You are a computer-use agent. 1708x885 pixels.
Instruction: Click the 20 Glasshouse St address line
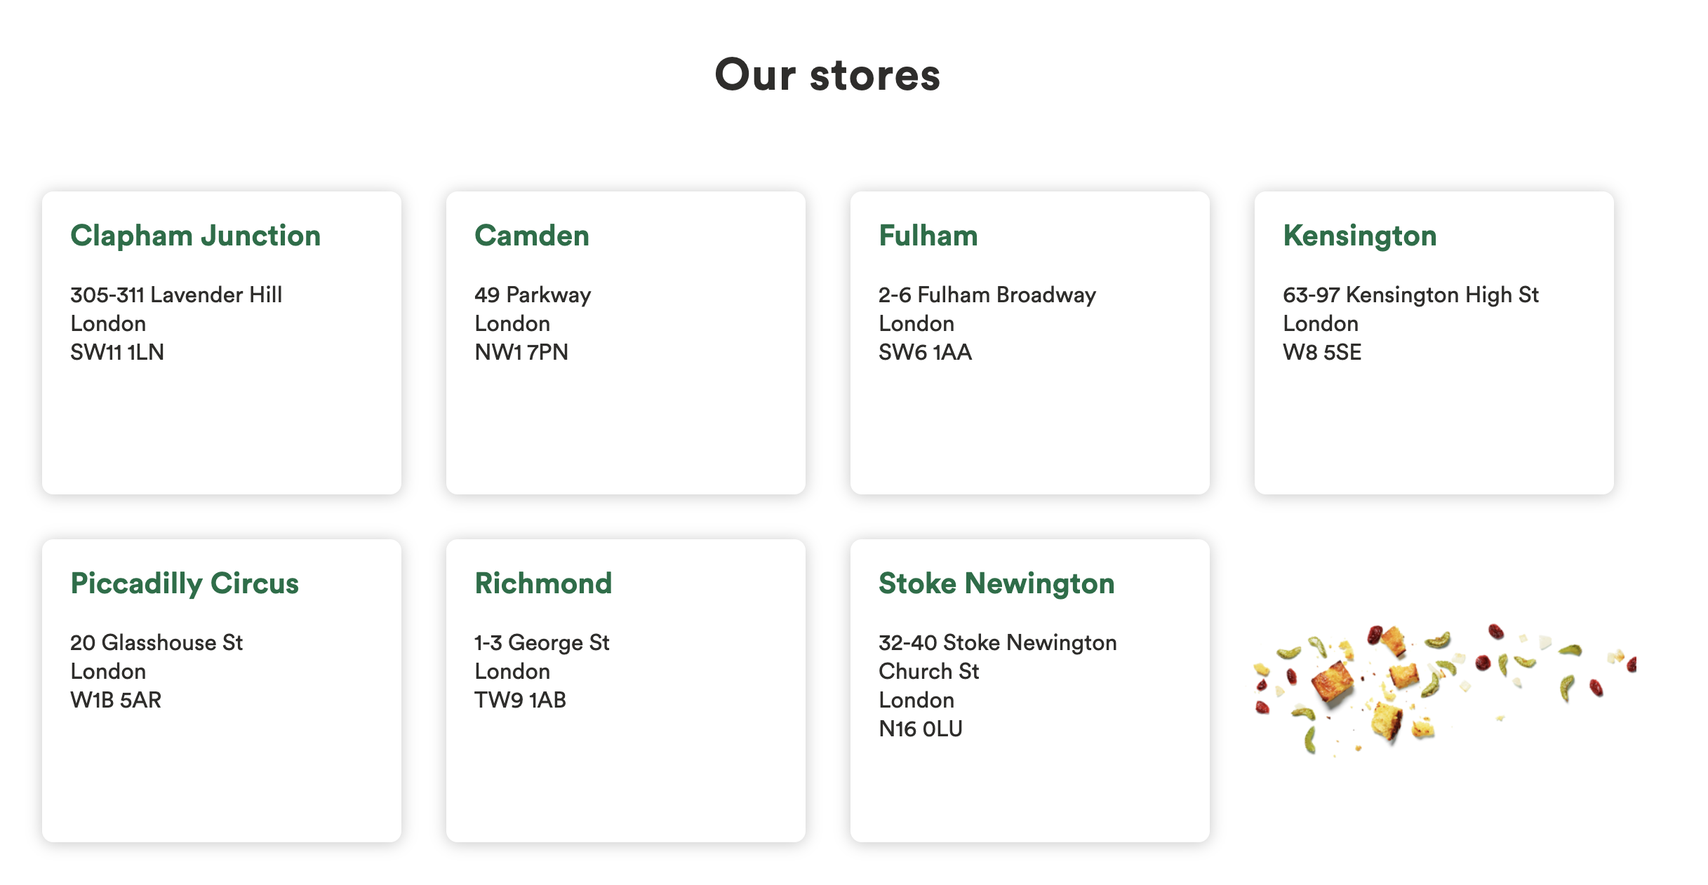[x=156, y=642]
